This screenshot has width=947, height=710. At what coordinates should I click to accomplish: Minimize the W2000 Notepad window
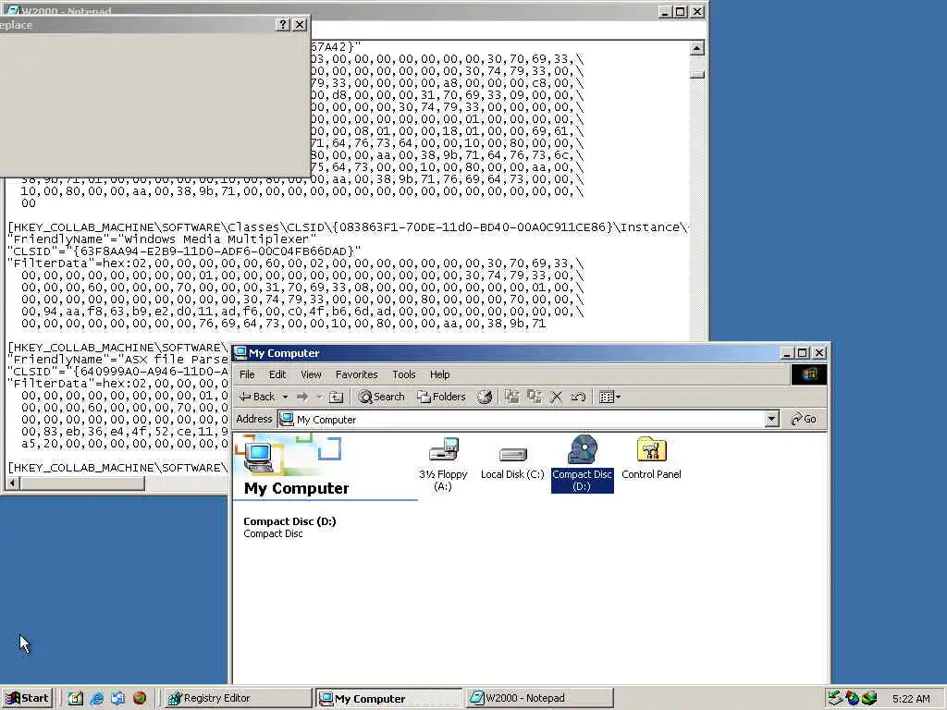click(x=664, y=11)
